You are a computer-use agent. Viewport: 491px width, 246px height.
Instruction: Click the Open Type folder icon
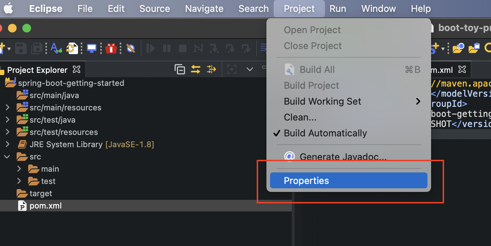click(x=458, y=48)
